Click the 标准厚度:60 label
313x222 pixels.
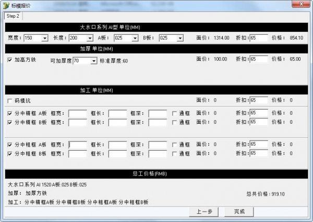pos(114,61)
